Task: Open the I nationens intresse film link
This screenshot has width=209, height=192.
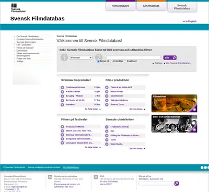Action: coord(76,87)
